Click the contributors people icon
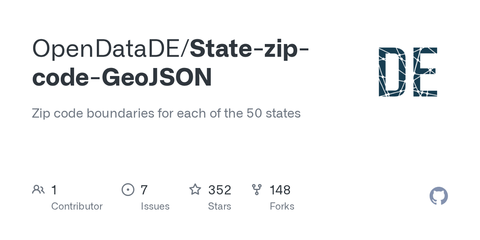 point(38,190)
